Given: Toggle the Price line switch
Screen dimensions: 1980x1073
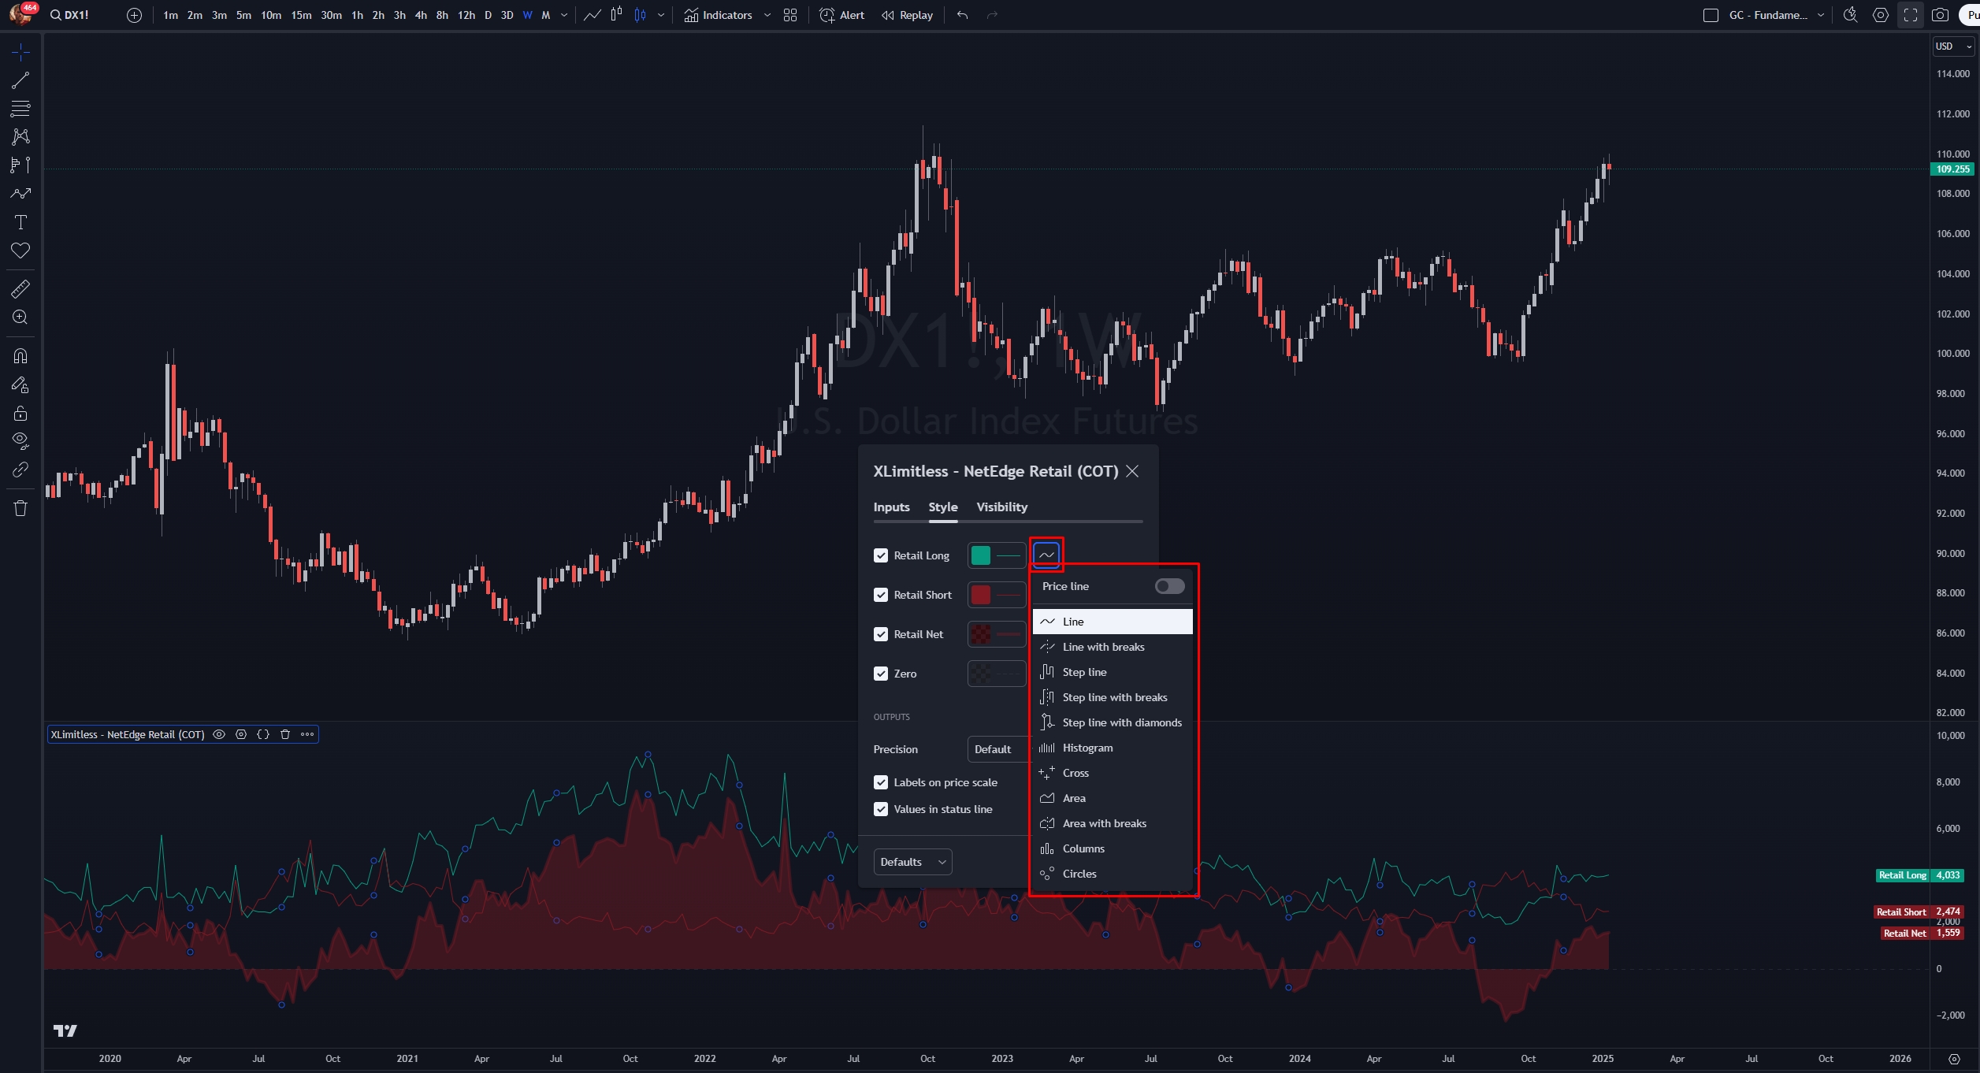Looking at the screenshot, I should 1169,586.
